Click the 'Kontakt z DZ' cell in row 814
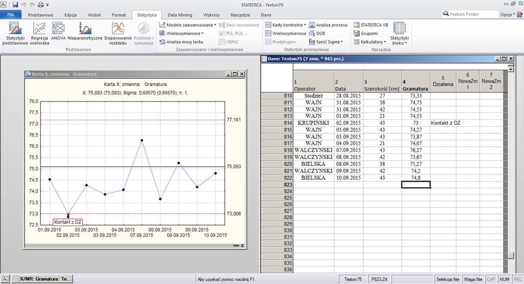The height and width of the screenshot is (284, 524). pos(443,123)
